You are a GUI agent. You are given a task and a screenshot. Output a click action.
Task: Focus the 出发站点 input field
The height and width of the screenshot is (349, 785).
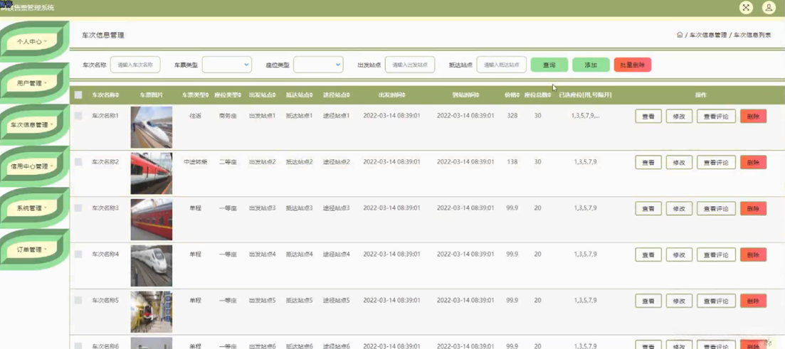tap(410, 65)
